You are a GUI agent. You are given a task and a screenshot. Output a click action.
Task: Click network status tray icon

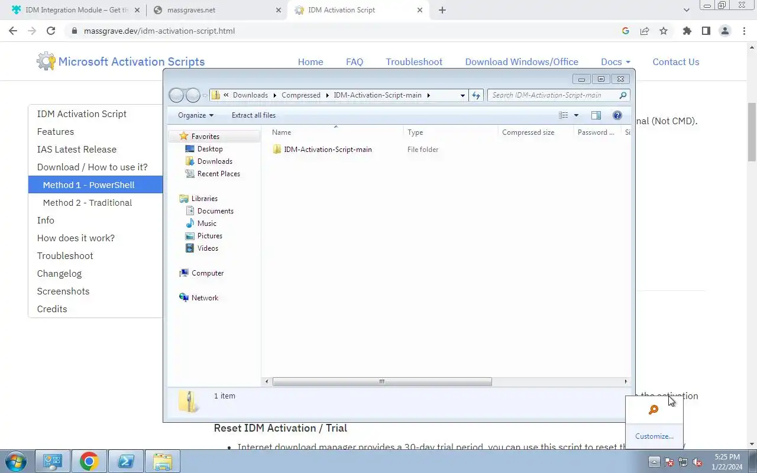point(683,462)
